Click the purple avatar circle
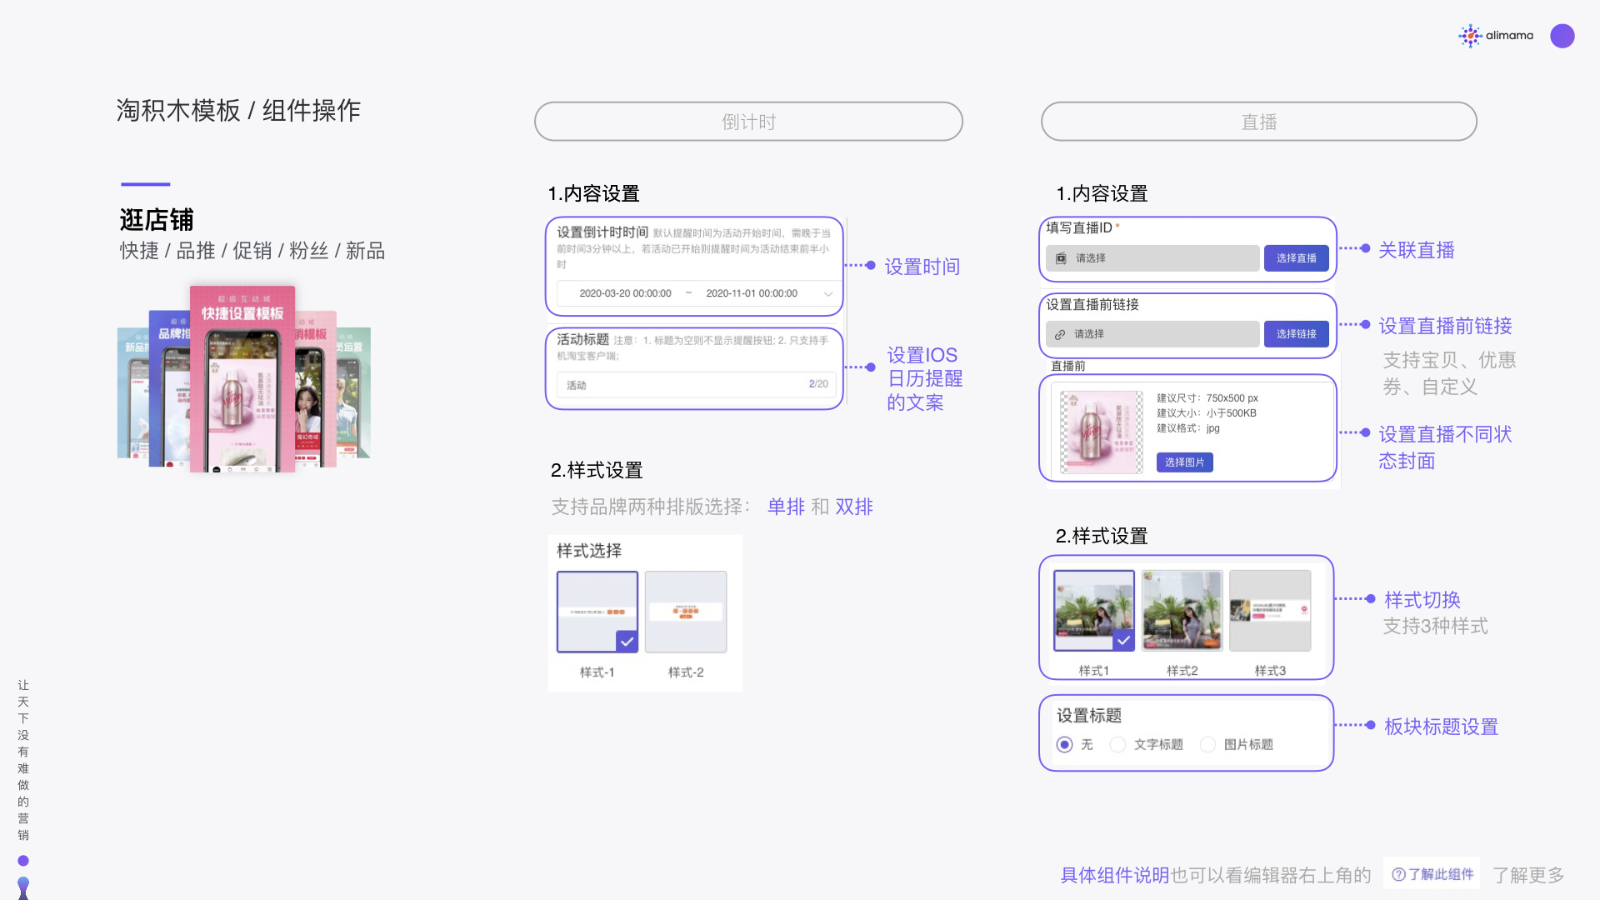This screenshot has height=900, width=1600. (1562, 36)
